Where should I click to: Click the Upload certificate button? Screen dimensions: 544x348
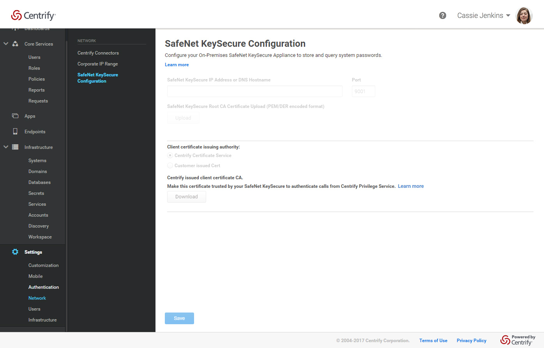click(183, 118)
